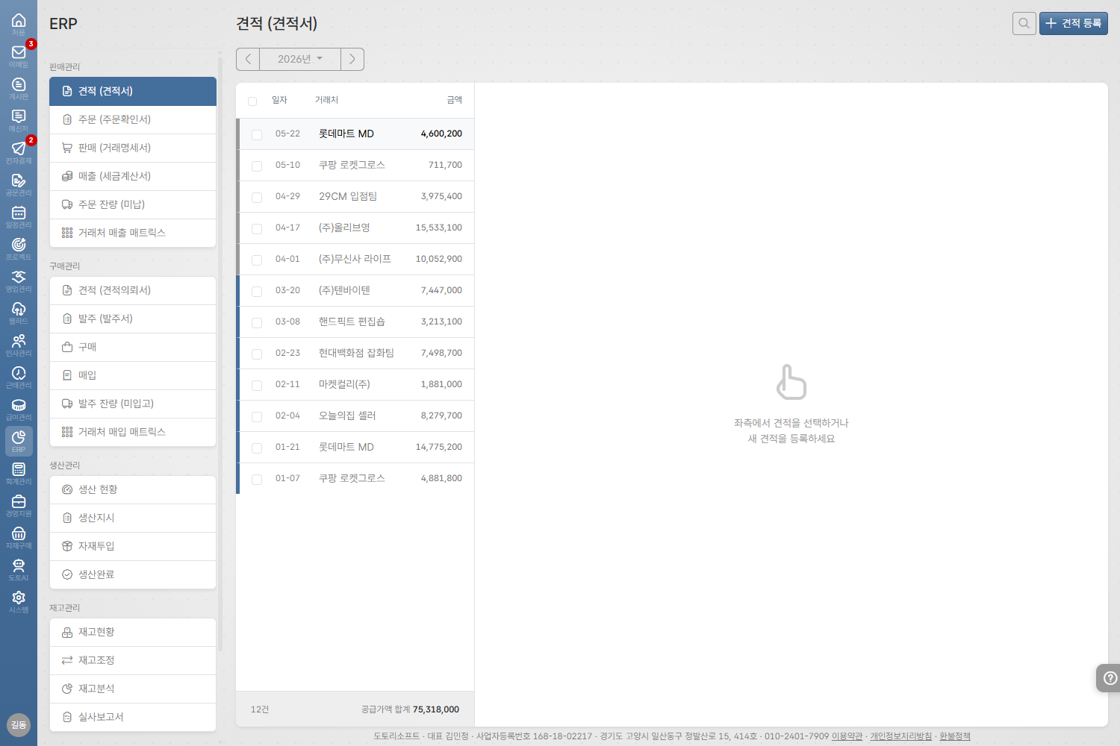Screen dimensions: 1120x746
Task: Click the 길동 user avatar
Action: coord(19,724)
